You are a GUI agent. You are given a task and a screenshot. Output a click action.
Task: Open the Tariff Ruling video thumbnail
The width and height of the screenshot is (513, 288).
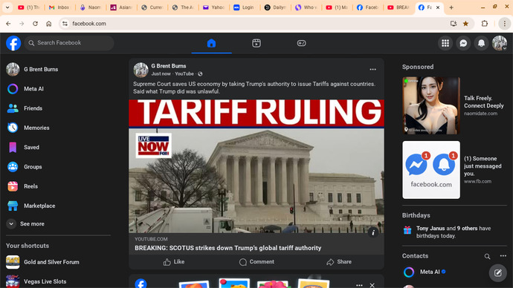click(256, 166)
